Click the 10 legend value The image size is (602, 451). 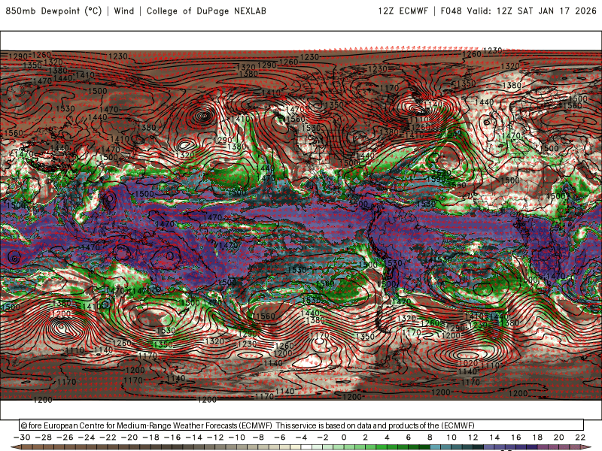pyautogui.click(x=451, y=437)
